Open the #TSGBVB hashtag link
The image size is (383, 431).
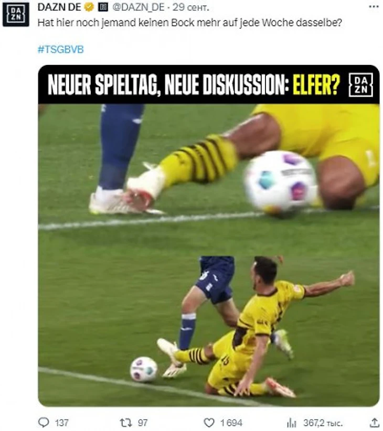pyautogui.click(x=60, y=49)
